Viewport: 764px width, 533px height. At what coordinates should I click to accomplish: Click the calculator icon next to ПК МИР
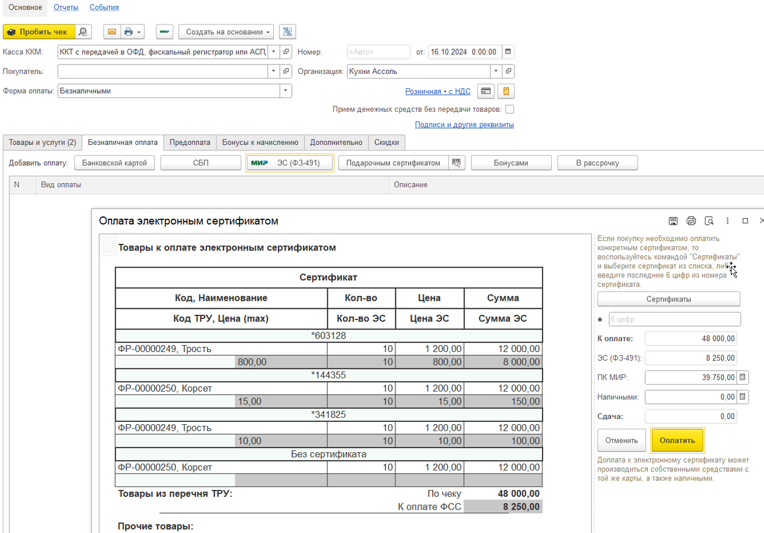point(742,378)
